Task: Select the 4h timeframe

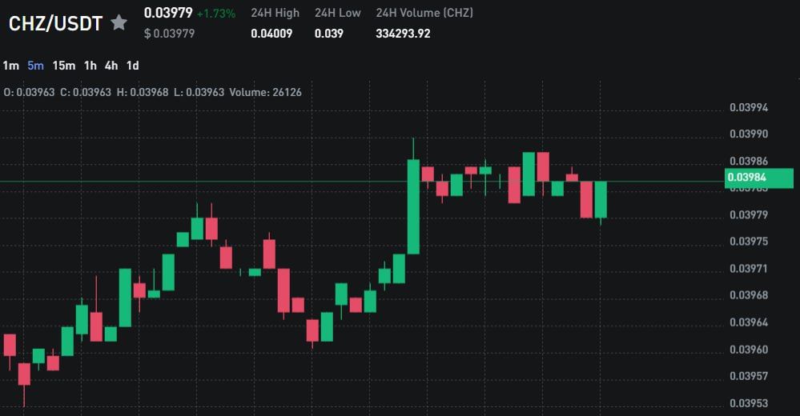Action: pos(111,66)
